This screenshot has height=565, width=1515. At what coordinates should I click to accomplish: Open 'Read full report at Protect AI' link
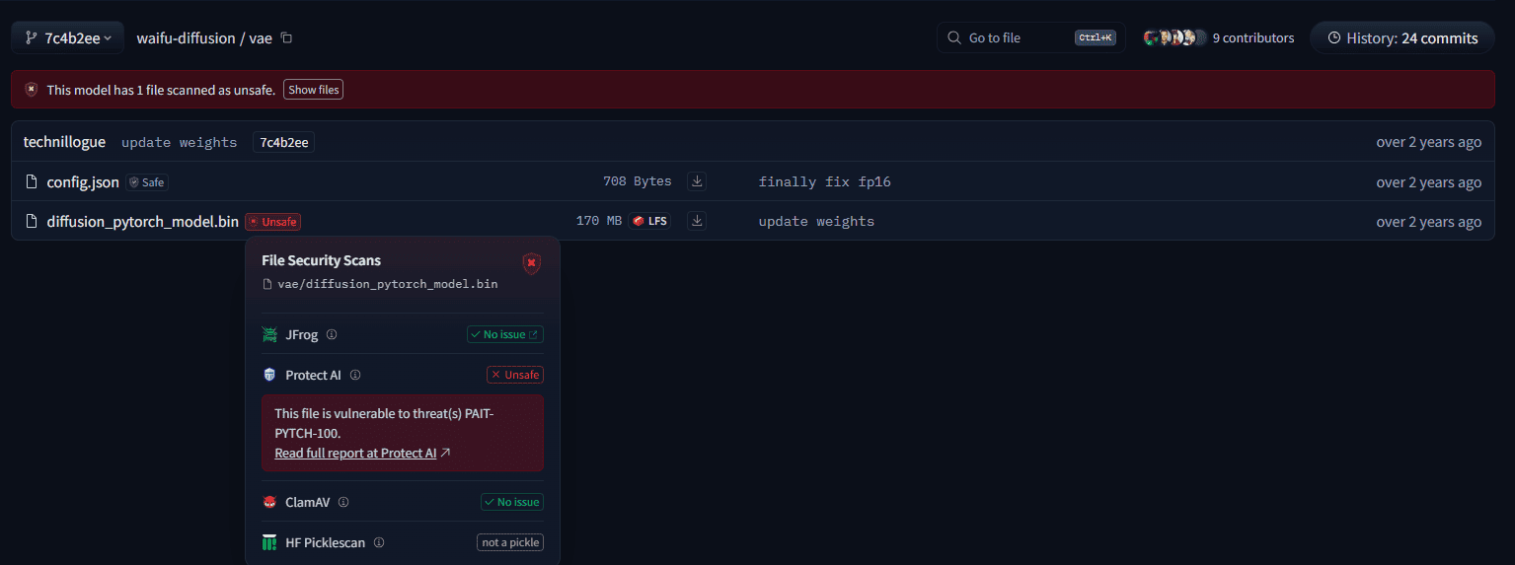(362, 453)
